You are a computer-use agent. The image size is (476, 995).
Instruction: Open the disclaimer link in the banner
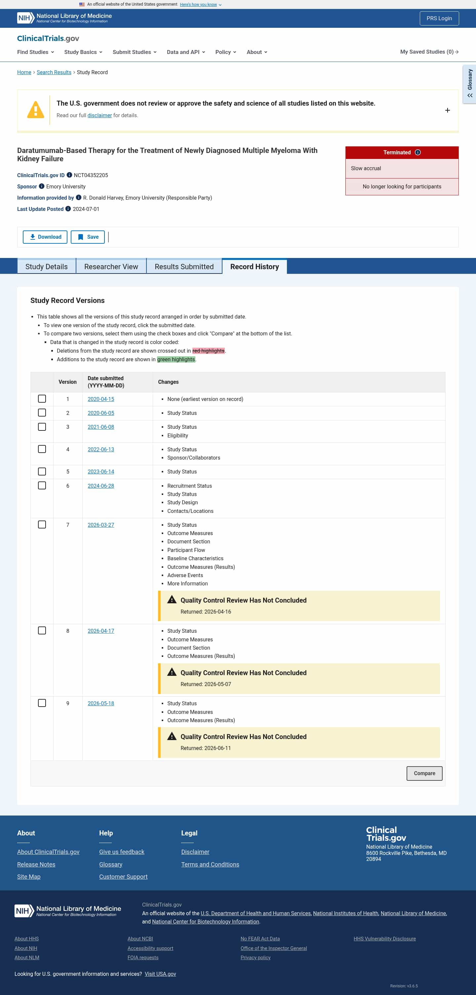click(99, 115)
